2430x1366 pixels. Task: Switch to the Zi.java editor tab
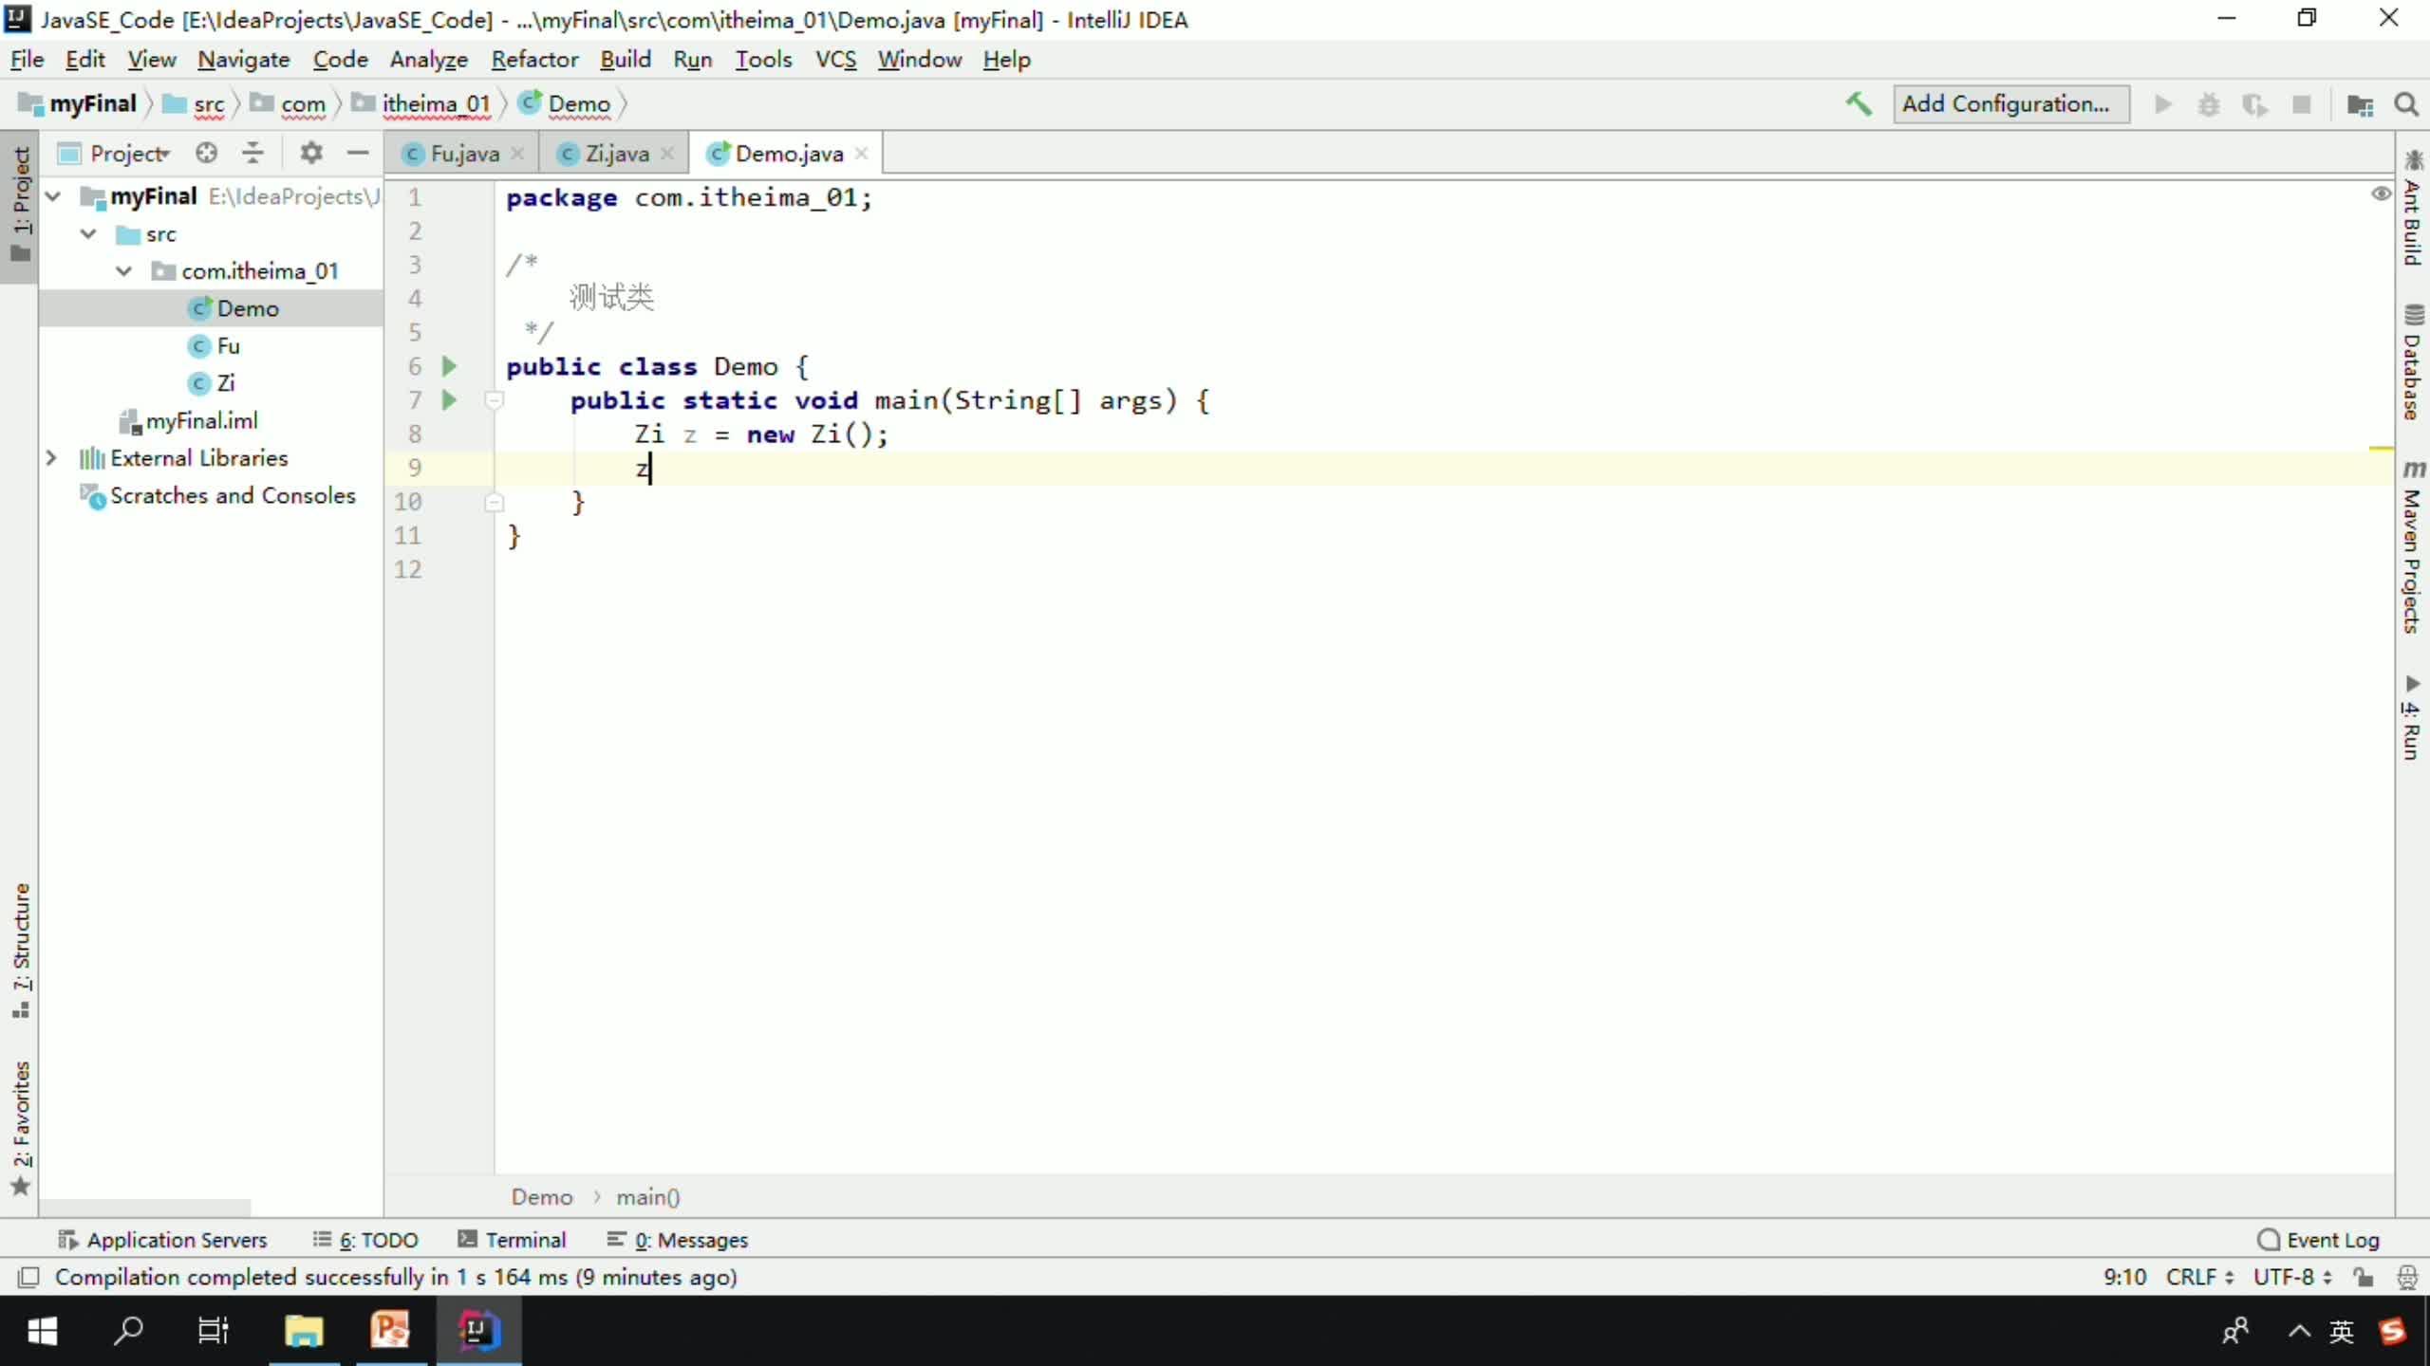(x=616, y=154)
